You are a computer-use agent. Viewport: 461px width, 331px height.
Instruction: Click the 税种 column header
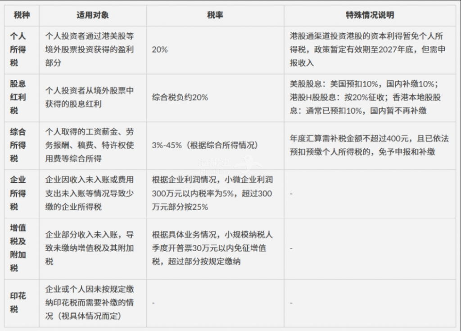coord(22,15)
